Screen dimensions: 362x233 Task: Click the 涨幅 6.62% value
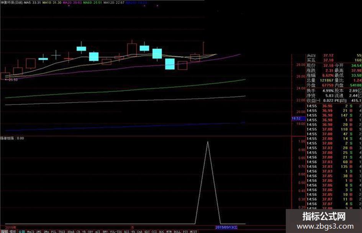coord(328,75)
